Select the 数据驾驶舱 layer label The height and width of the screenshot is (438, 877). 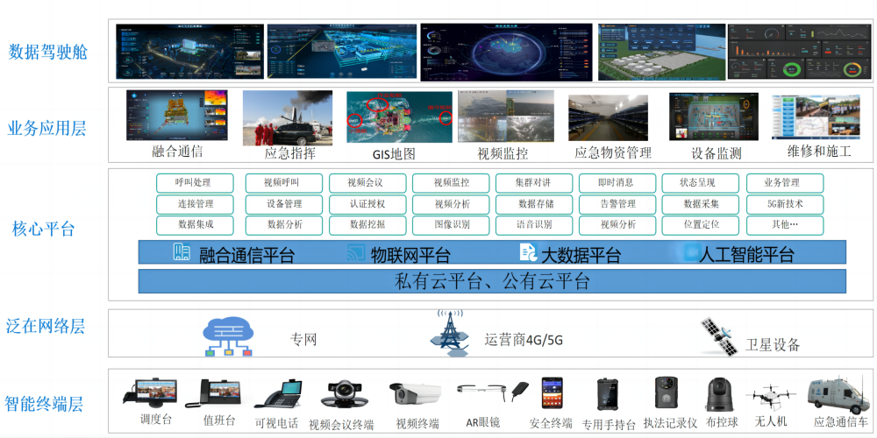tap(48, 51)
